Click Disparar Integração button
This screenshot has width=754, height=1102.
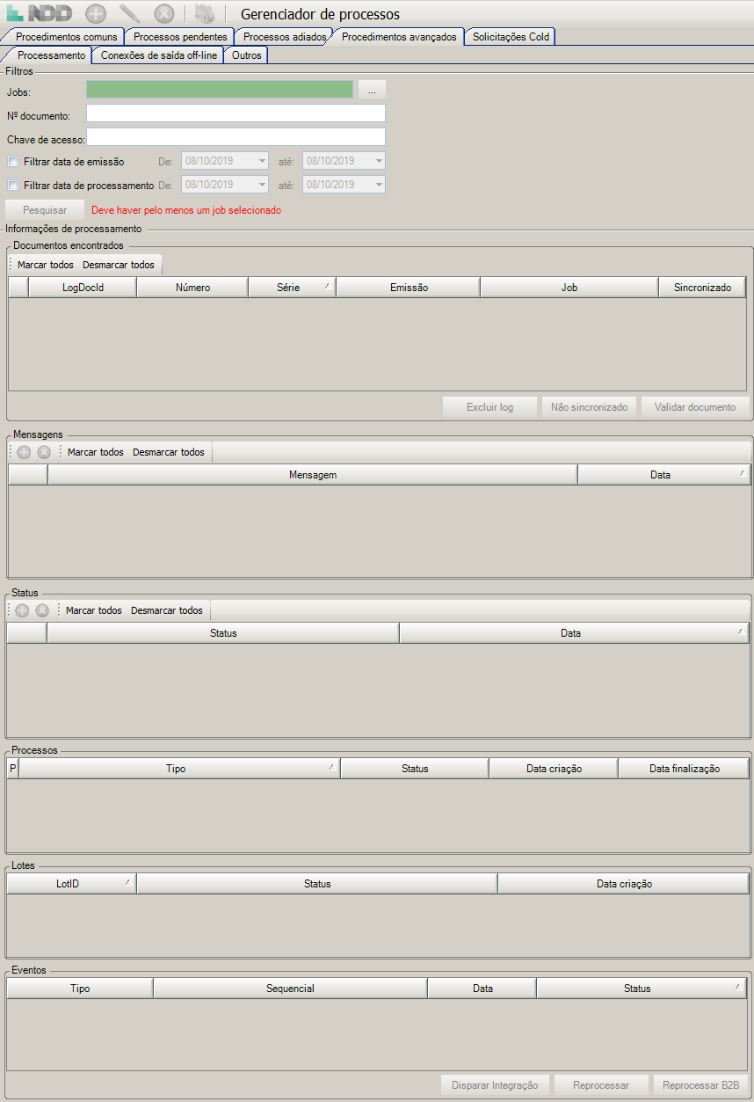pyautogui.click(x=495, y=1085)
